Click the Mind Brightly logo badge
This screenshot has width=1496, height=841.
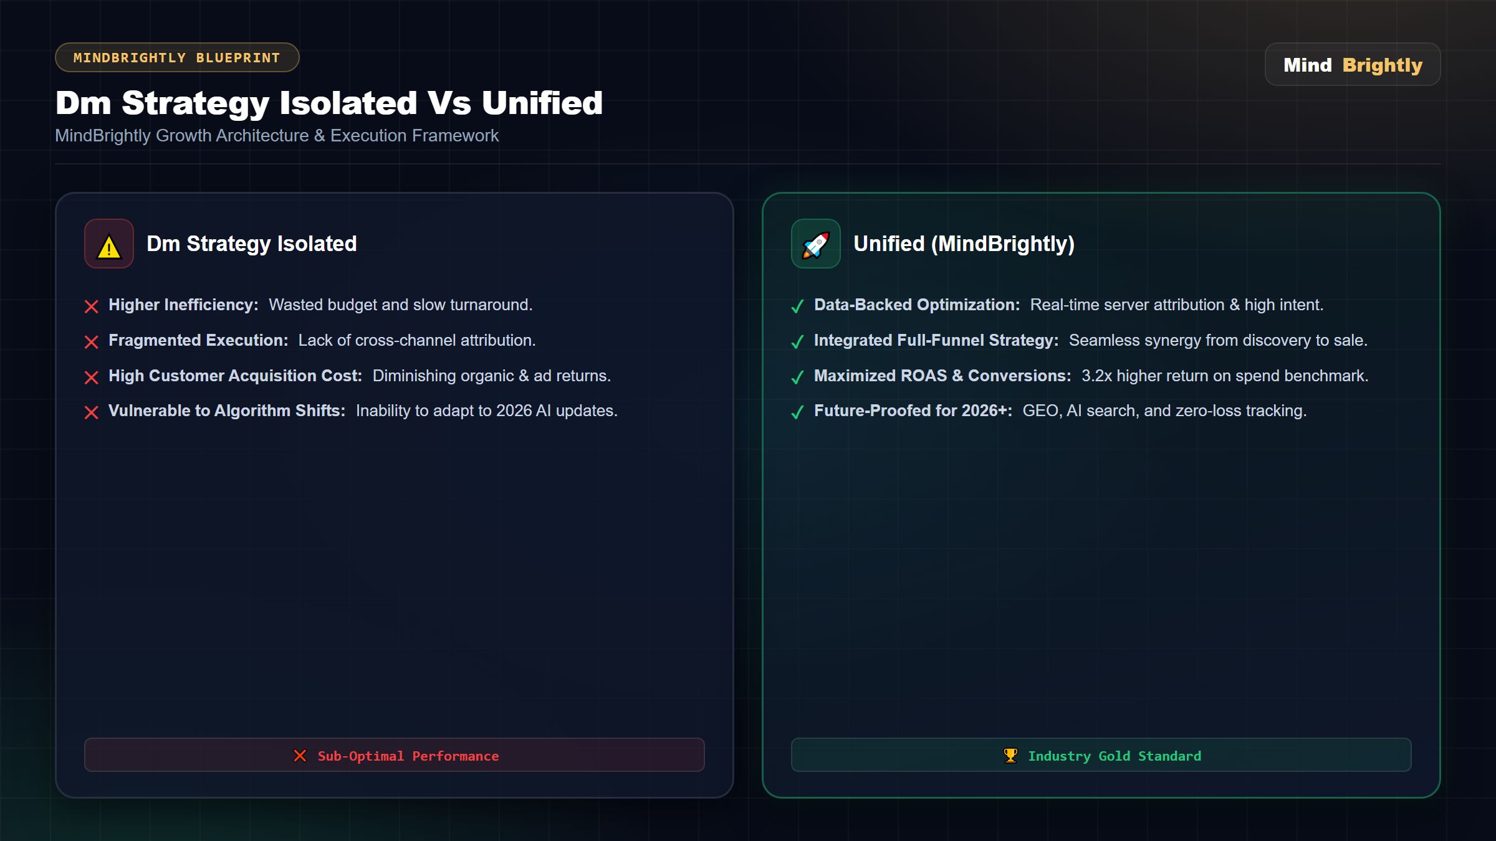tap(1353, 64)
